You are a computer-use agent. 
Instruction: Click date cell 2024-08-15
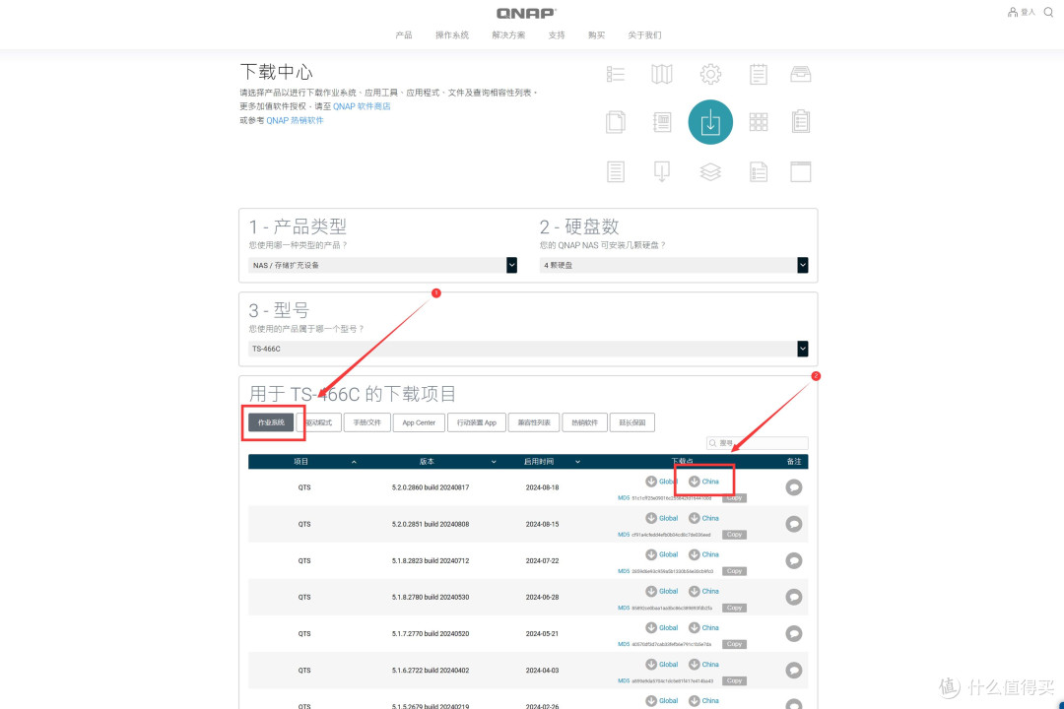(x=542, y=525)
